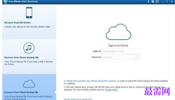Image resolution: width=175 pixels, height=100 pixels.
Task: Submit login with the arrow button
Action: click(x=137, y=57)
